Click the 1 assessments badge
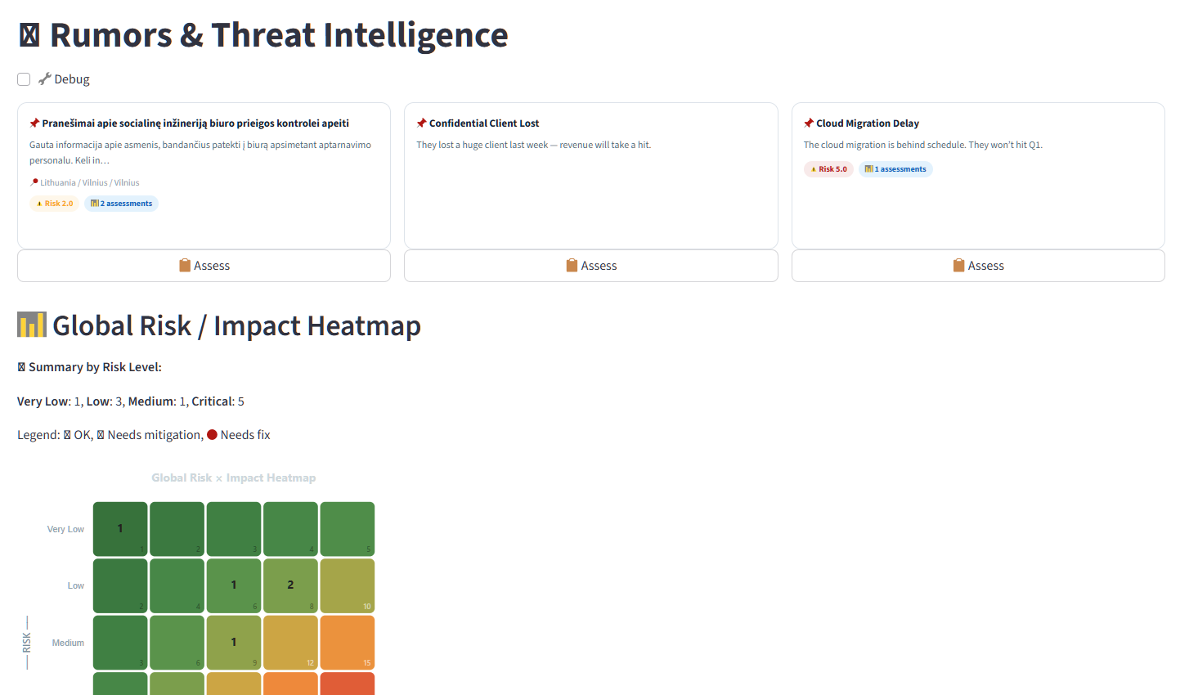1189x695 pixels. tap(895, 169)
